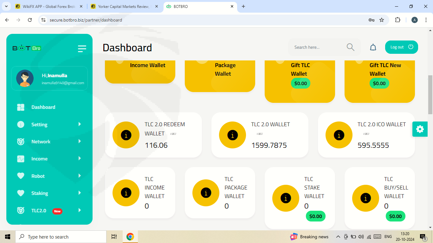Click info icon of TLC Package Wallet
Image resolution: width=433 pixels, height=243 pixels.
tap(206, 193)
